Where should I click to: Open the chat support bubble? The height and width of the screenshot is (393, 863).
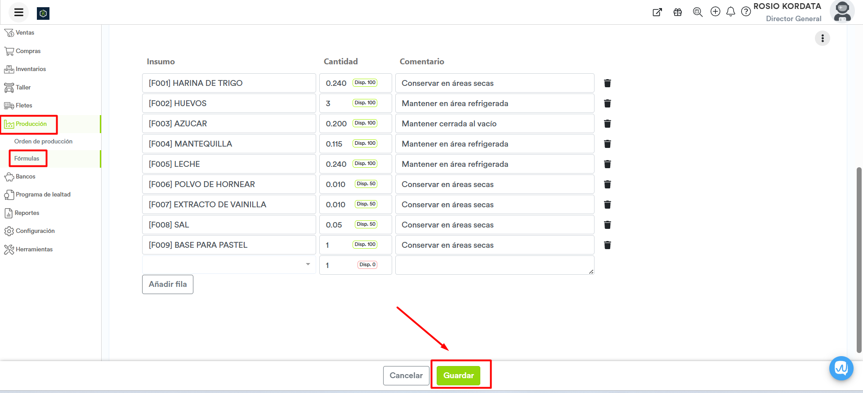[x=841, y=368]
